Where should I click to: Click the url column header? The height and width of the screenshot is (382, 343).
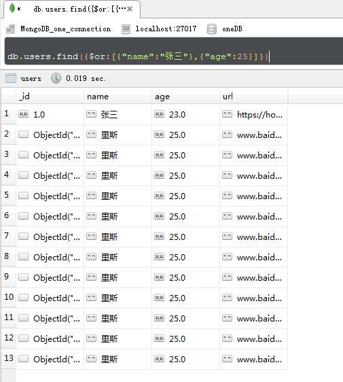coord(253,97)
